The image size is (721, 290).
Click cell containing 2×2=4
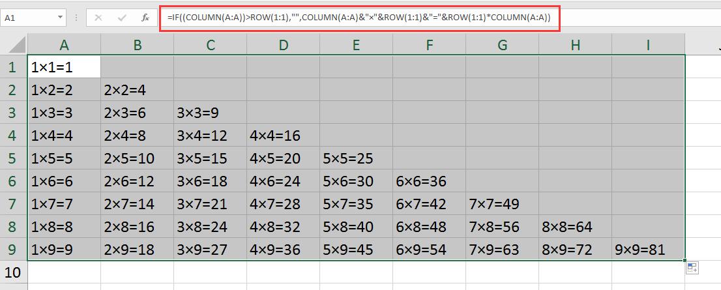(x=137, y=90)
